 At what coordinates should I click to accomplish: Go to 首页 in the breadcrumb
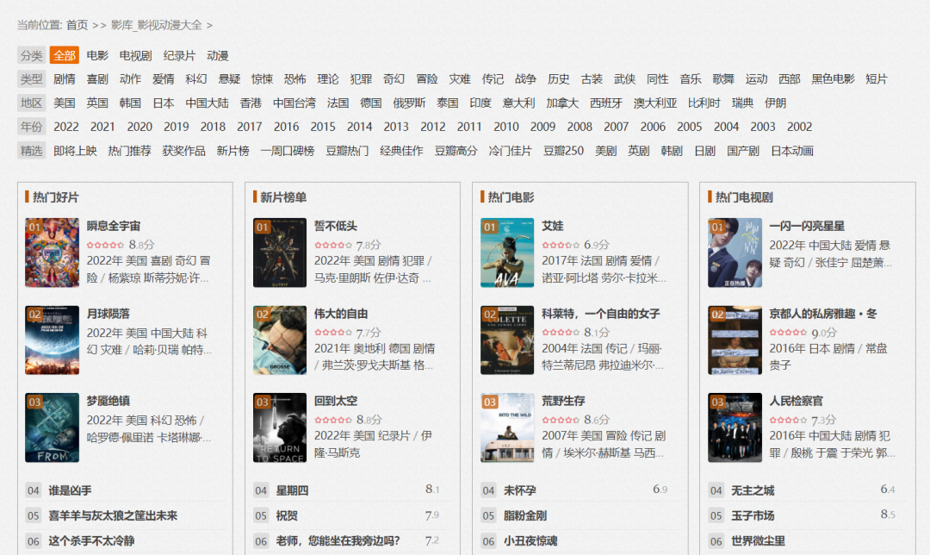(x=77, y=25)
